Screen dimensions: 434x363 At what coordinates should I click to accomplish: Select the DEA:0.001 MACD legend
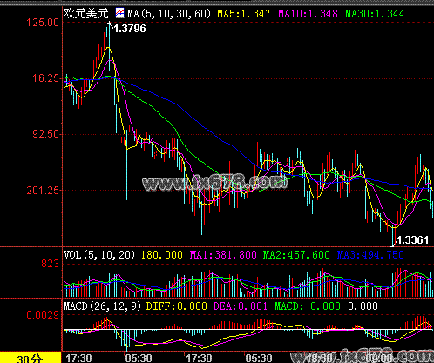pos(240,306)
